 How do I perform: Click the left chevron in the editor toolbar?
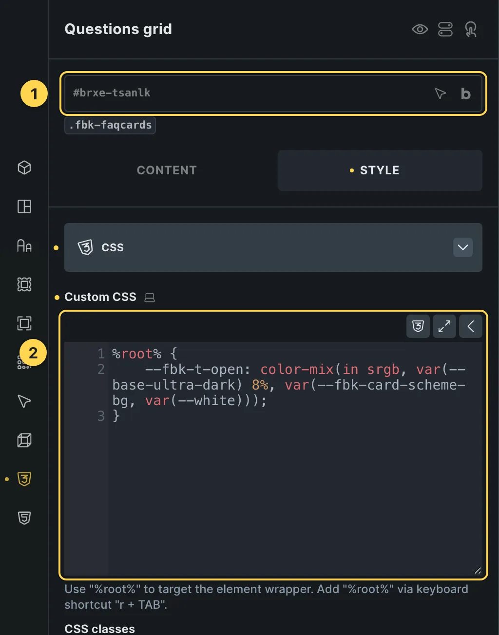click(471, 326)
